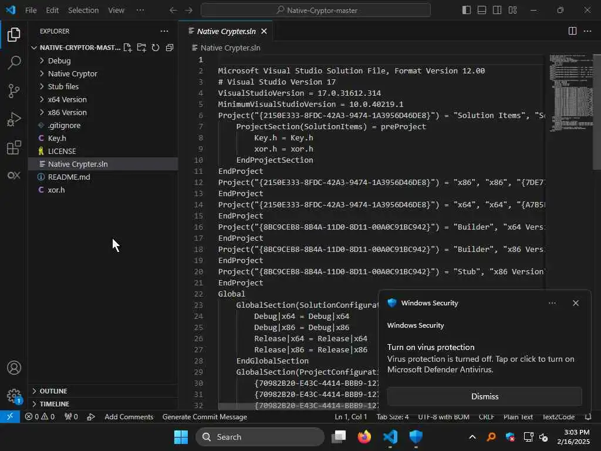Go back in navigation history

tap(173, 11)
